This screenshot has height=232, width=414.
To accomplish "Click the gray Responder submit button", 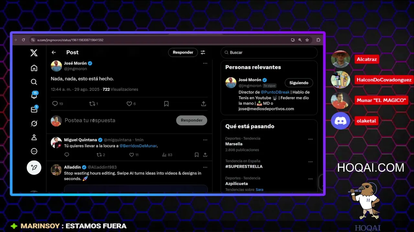I will 192,120.
